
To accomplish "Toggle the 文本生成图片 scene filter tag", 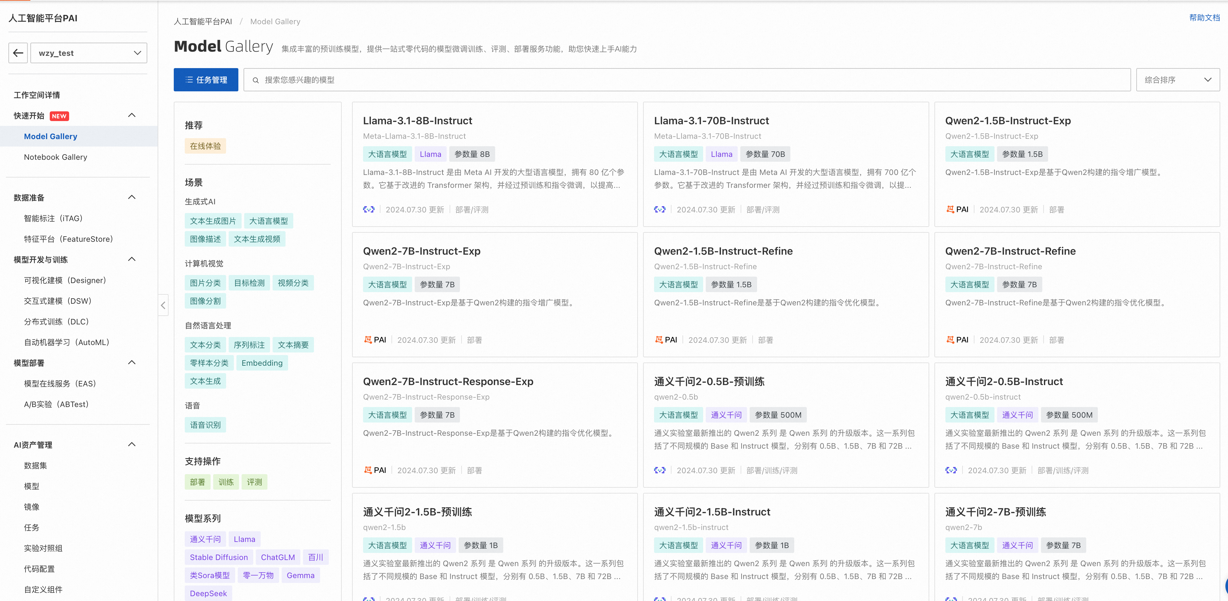I will click(x=213, y=221).
